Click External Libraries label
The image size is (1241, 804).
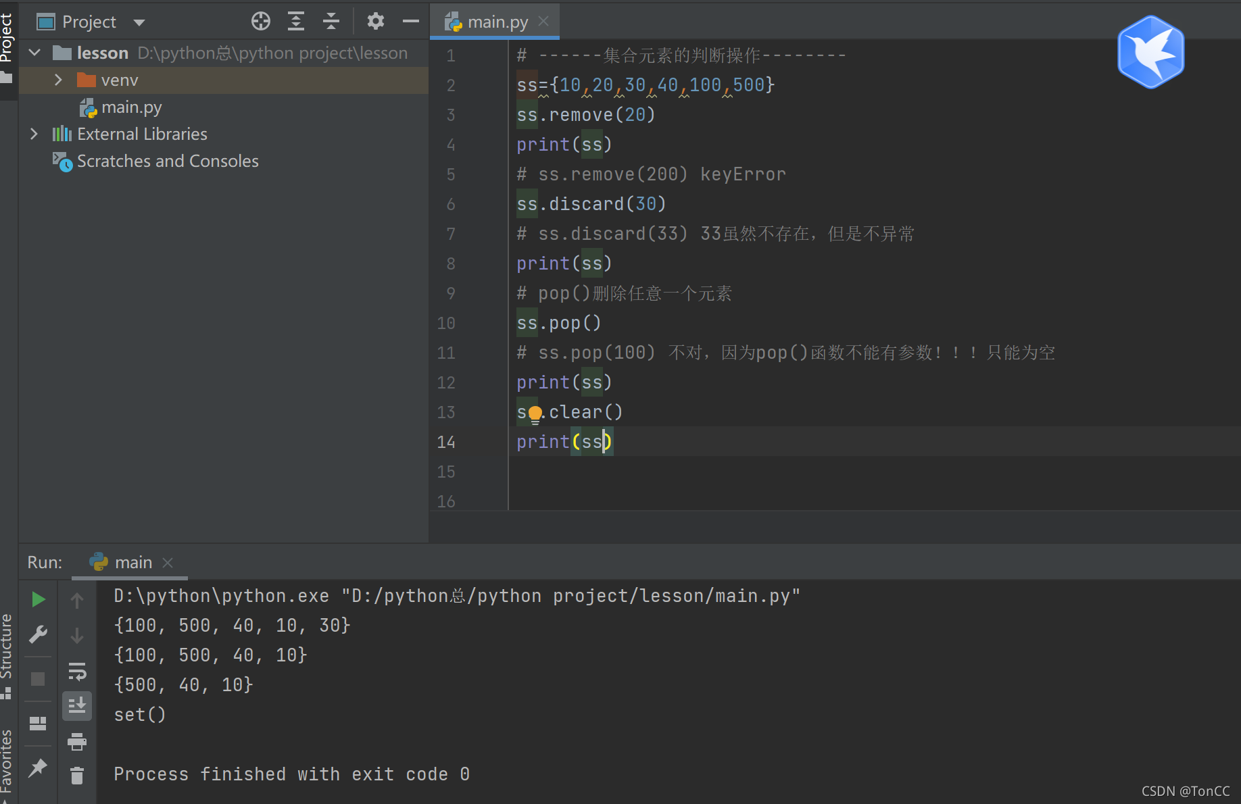click(142, 134)
